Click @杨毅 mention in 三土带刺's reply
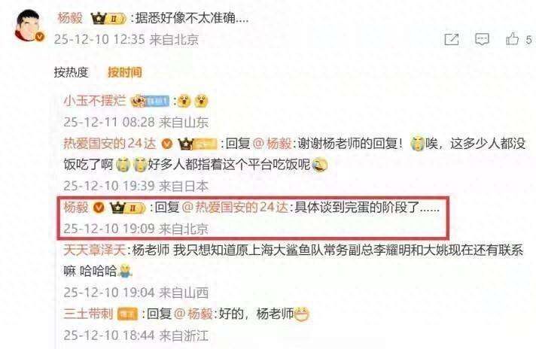Image resolution: width=536 pixels, height=349 pixels. pos(193,314)
